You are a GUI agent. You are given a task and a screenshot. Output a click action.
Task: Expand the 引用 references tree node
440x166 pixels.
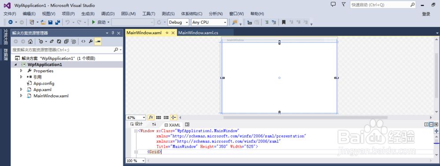(x=21, y=77)
